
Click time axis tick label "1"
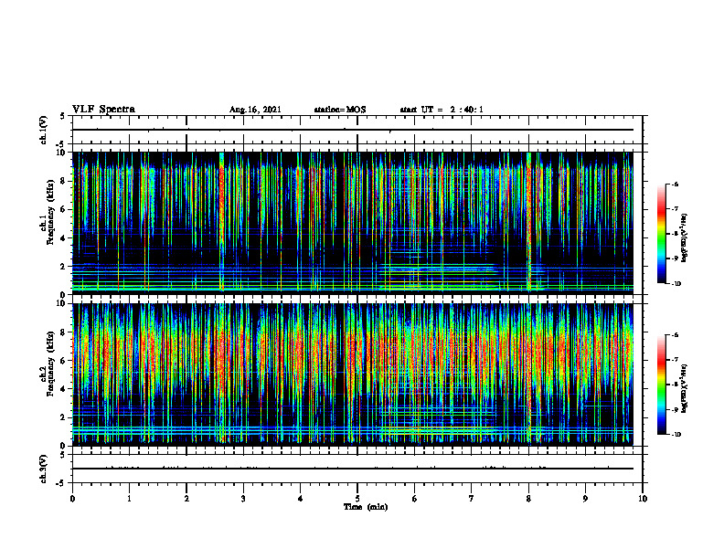[129, 499]
